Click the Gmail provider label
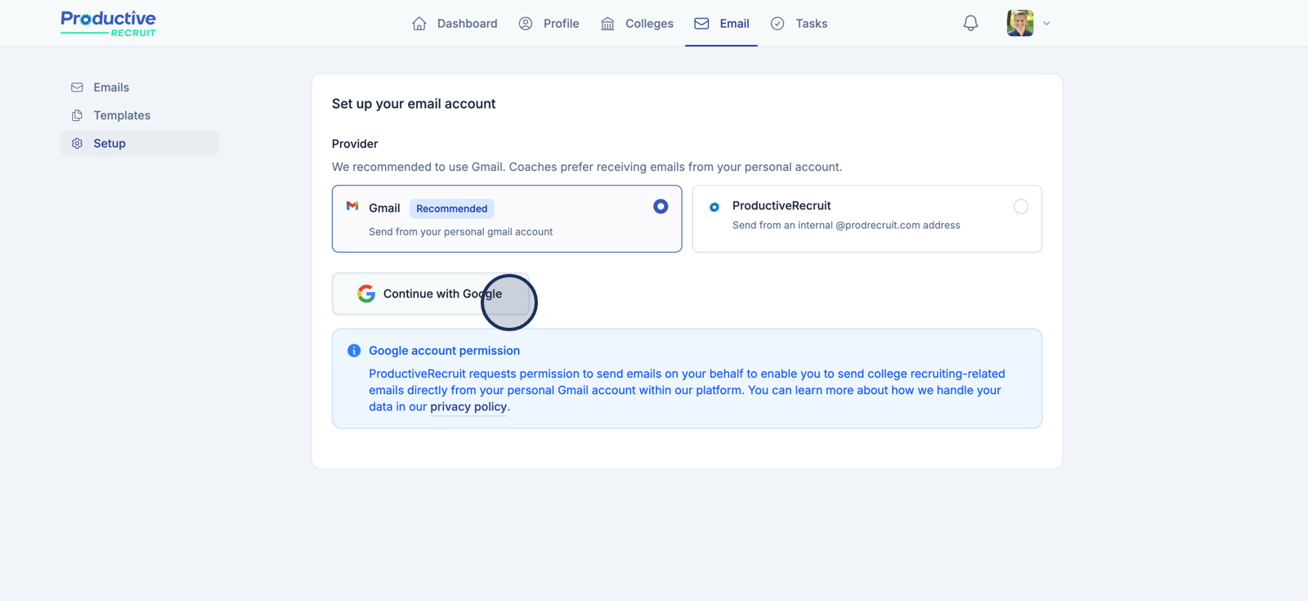The height and width of the screenshot is (601, 1308). coord(384,209)
